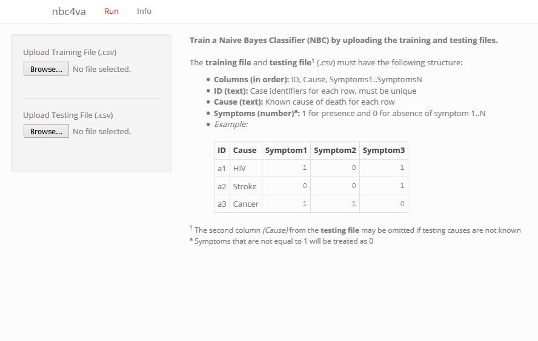
Task: Select the a2 row ID cell
Action: point(222,186)
